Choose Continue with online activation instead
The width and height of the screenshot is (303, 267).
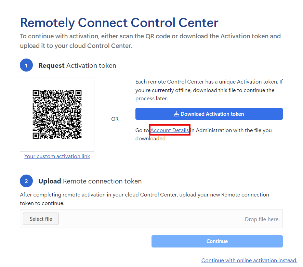click(x=249, y=260)
